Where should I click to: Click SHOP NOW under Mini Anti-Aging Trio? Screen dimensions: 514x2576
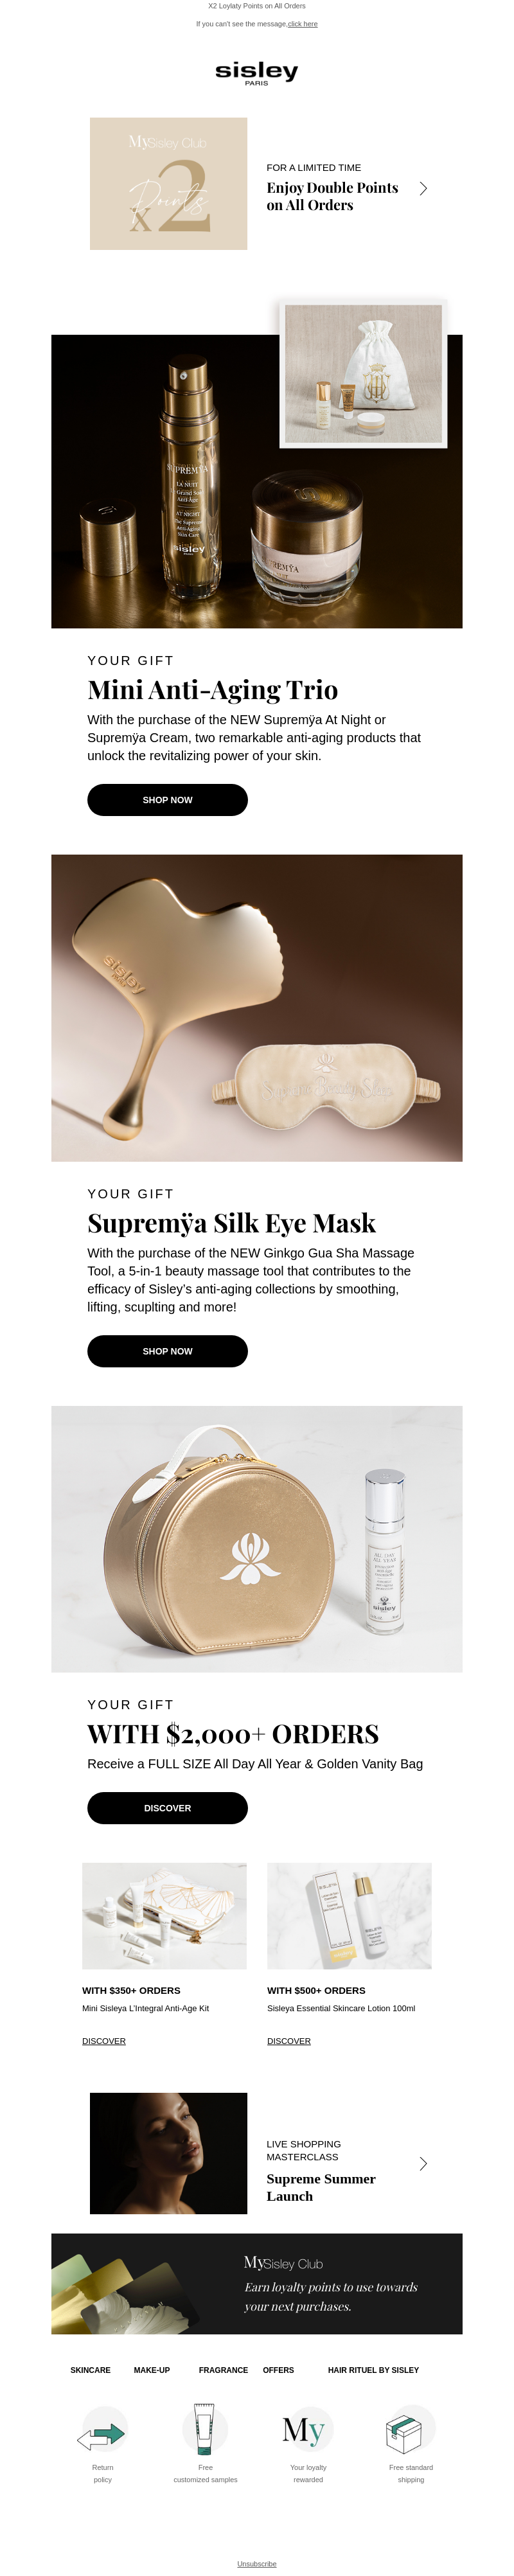point(167,800)
